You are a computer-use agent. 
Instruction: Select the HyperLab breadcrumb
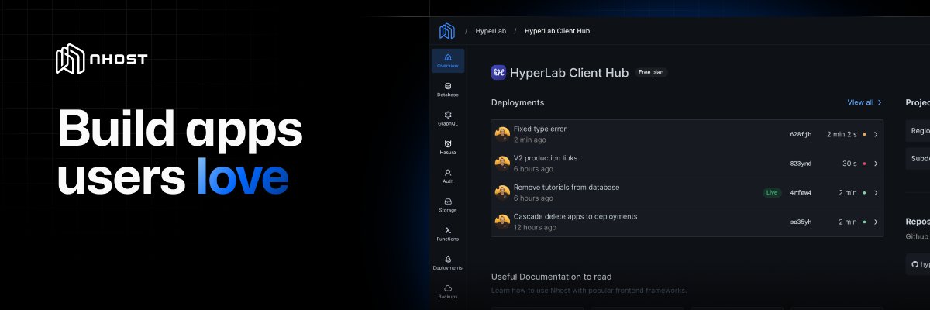[x=489, y=31]
